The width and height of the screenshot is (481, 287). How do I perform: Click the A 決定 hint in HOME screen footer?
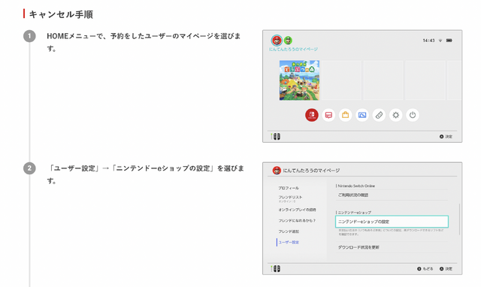coord(446,137)
